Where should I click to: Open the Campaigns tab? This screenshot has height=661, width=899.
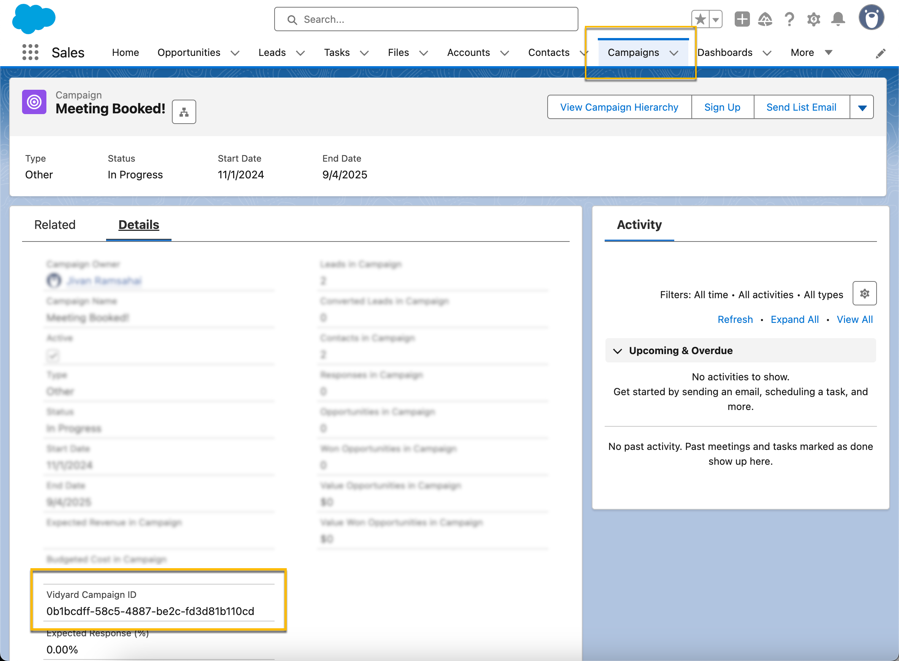click(633, 52)
